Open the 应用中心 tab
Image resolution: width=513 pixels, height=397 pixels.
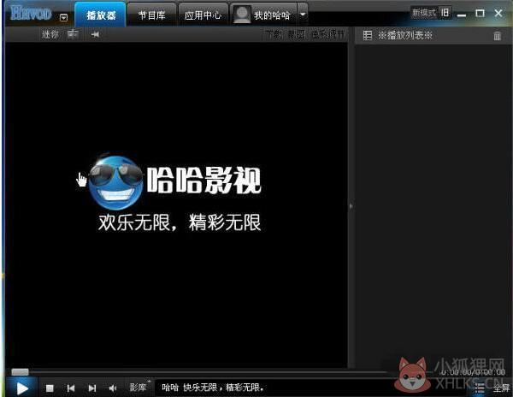click(x=203, y=15)
